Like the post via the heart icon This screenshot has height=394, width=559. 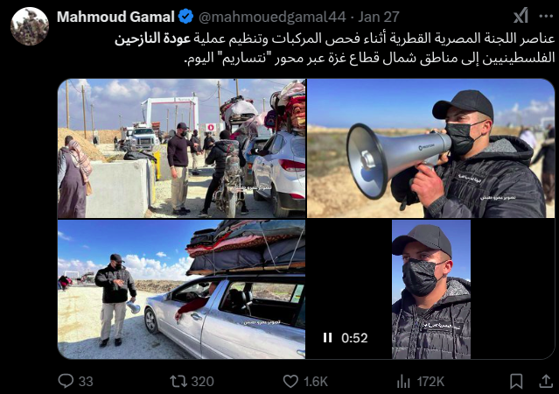click(290, 381)
